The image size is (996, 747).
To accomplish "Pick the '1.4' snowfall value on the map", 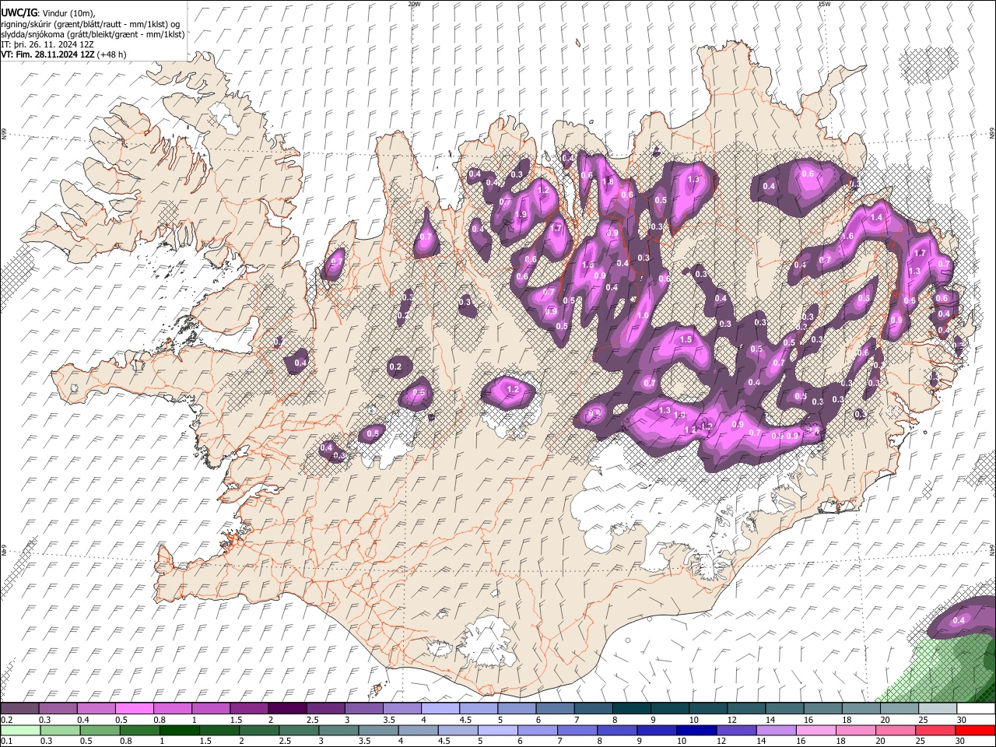I will coord(877,218).
